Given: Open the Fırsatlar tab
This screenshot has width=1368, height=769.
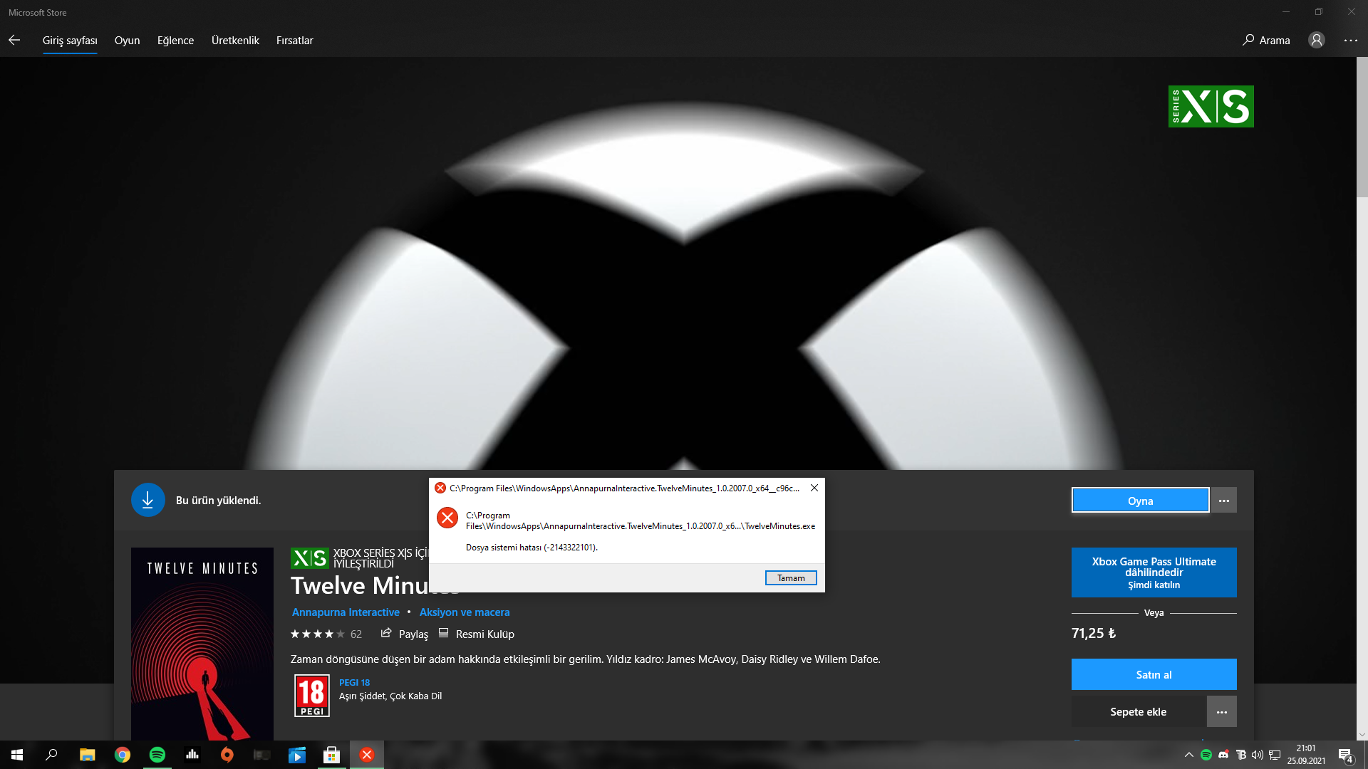Looking at the screenshot, I should tap(294, 41).
